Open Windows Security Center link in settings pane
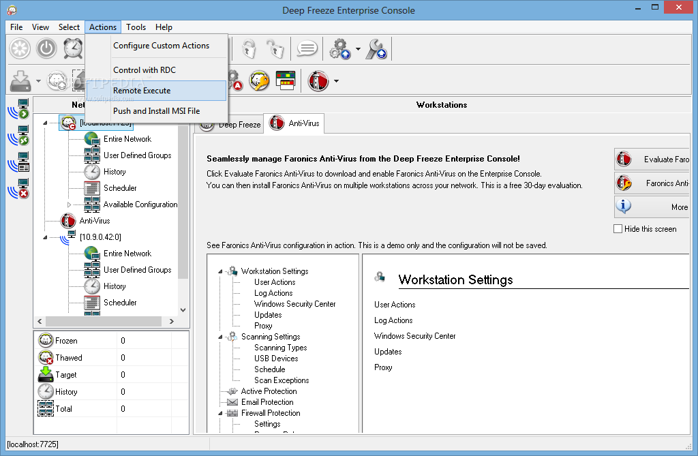Image resolution: width=698 pixels, height=456 pixels. point(415,336)
